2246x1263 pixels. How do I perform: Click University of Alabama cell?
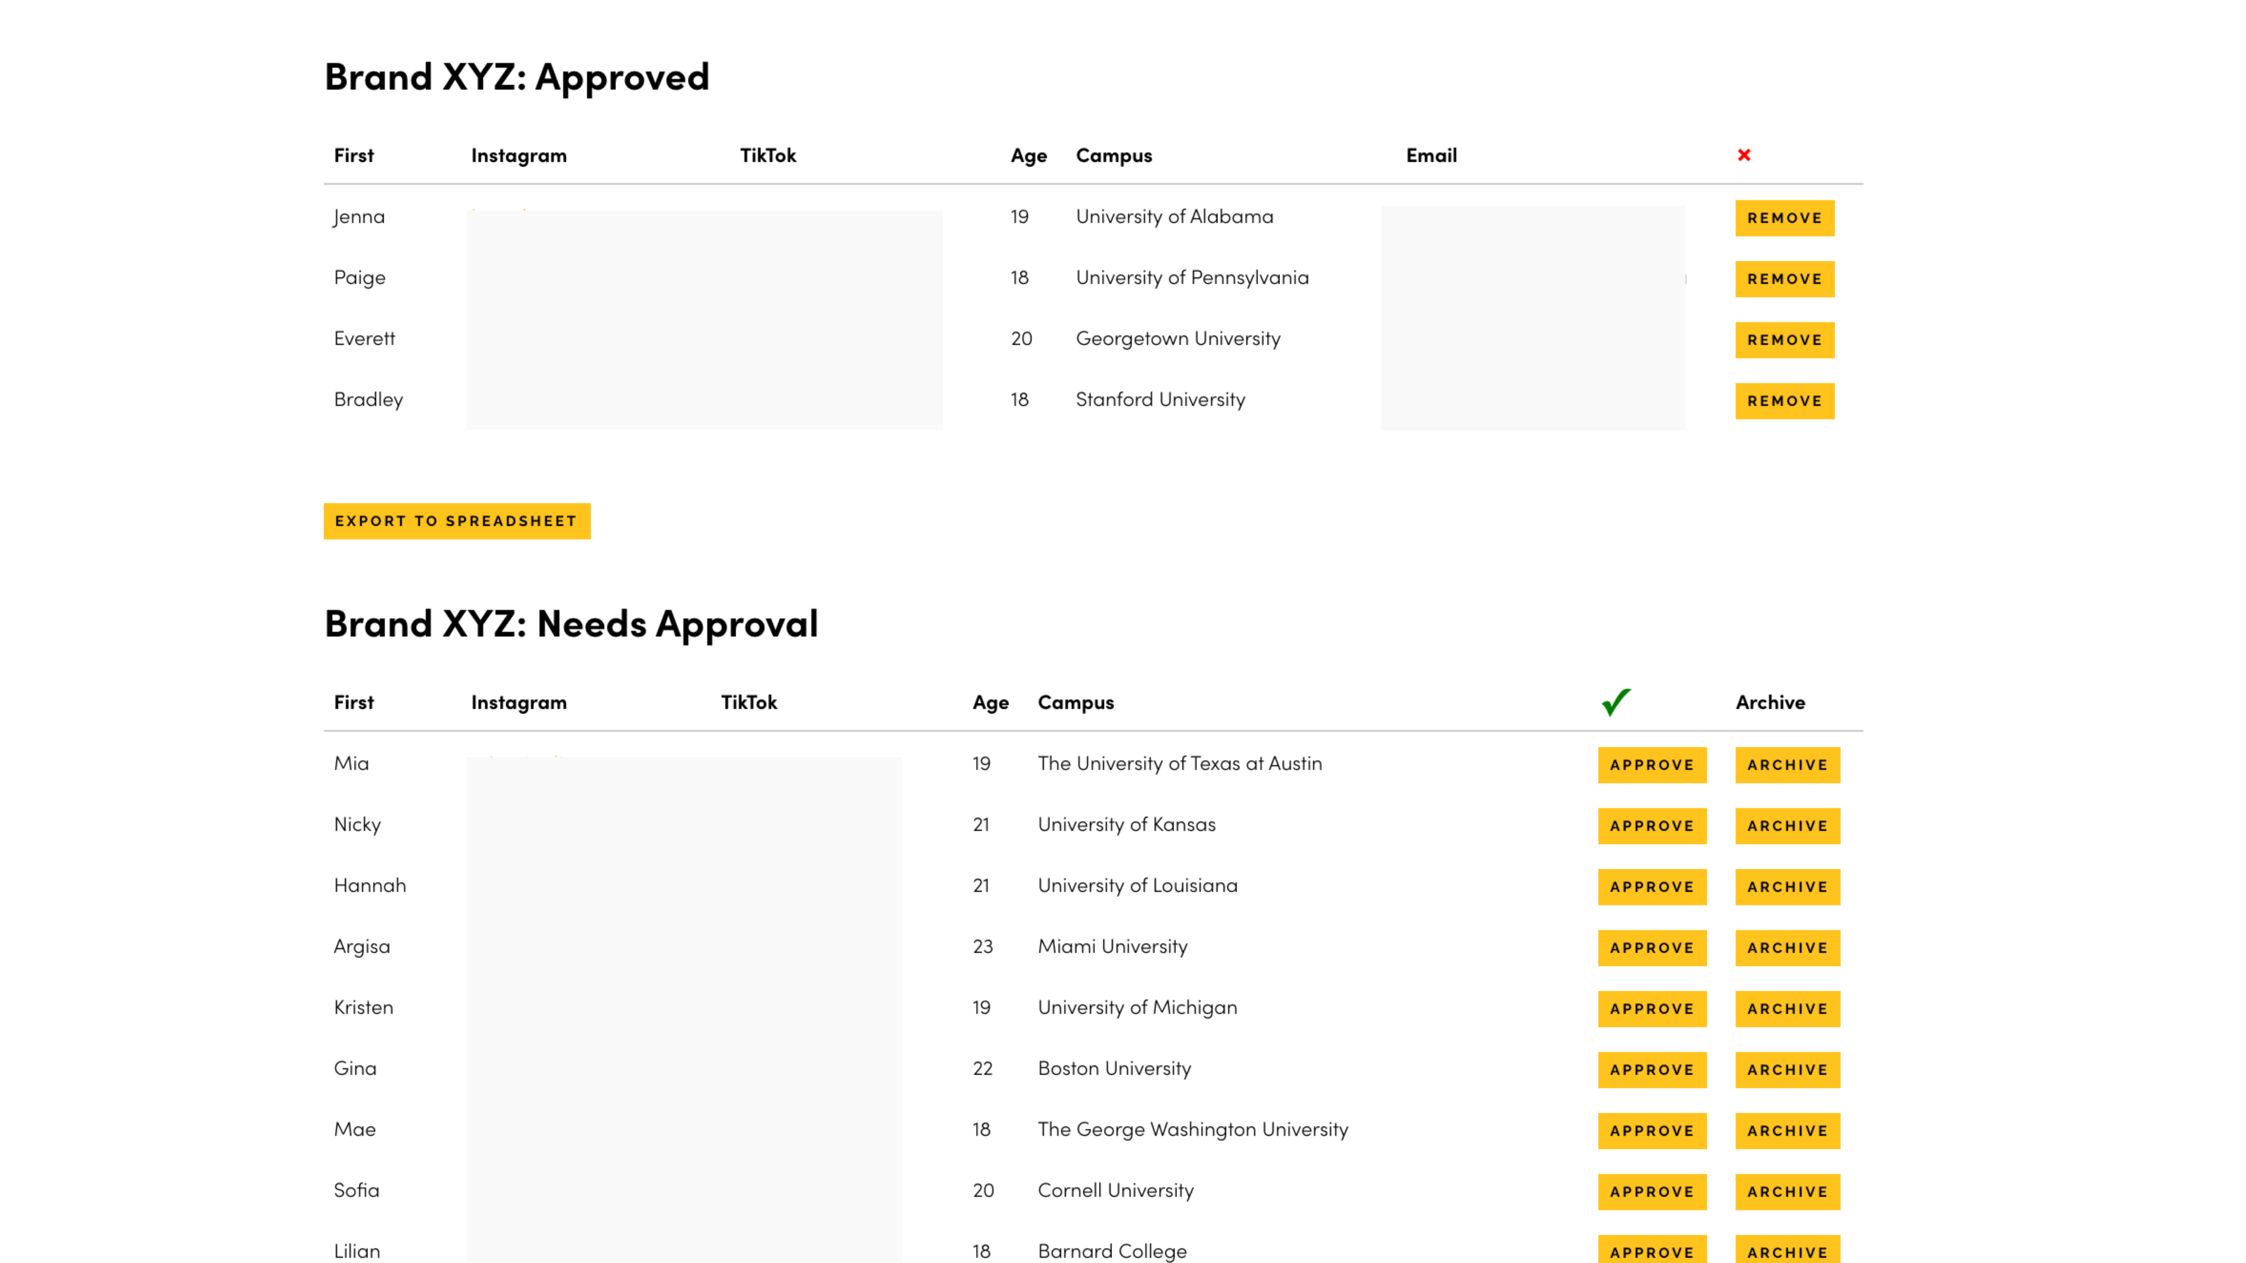(1174, 217)
